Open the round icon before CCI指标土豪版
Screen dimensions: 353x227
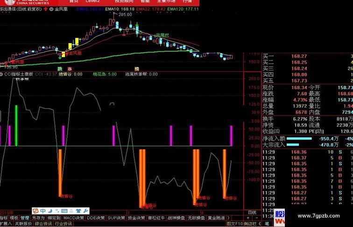(x=1, y=74)
